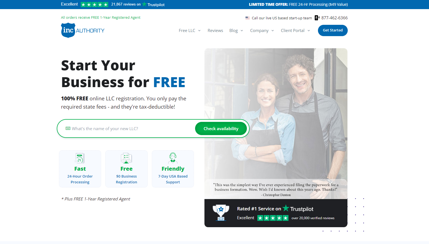Click the green star rating in dark banner
The height and width of the screenshot is (244, 429).
pyautogui.click(x=273, y=218)
